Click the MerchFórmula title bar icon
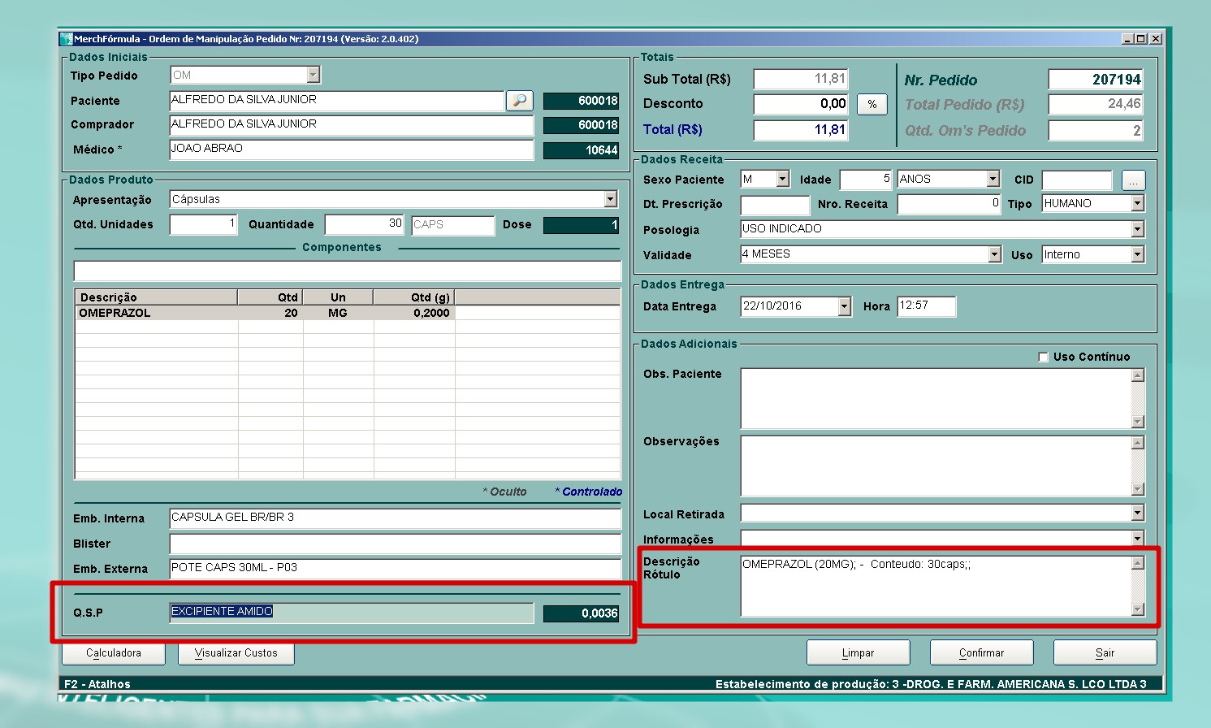The width and height of the screenshot is (1211, 728). 66,39
